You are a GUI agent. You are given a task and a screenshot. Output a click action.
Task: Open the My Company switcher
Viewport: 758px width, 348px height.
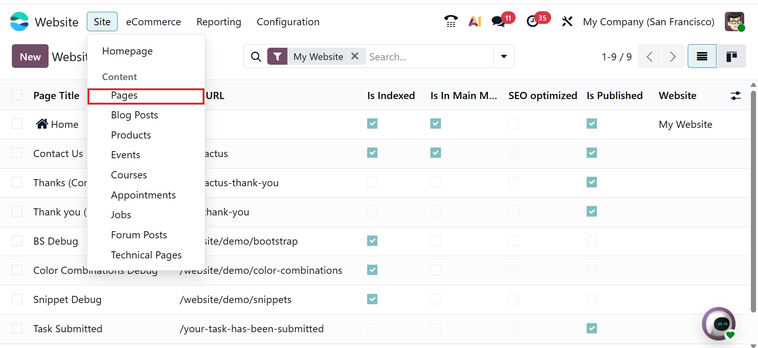click(648, 22)
